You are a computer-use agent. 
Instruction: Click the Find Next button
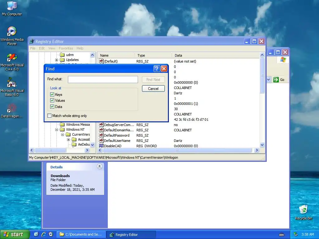[153, 79]
